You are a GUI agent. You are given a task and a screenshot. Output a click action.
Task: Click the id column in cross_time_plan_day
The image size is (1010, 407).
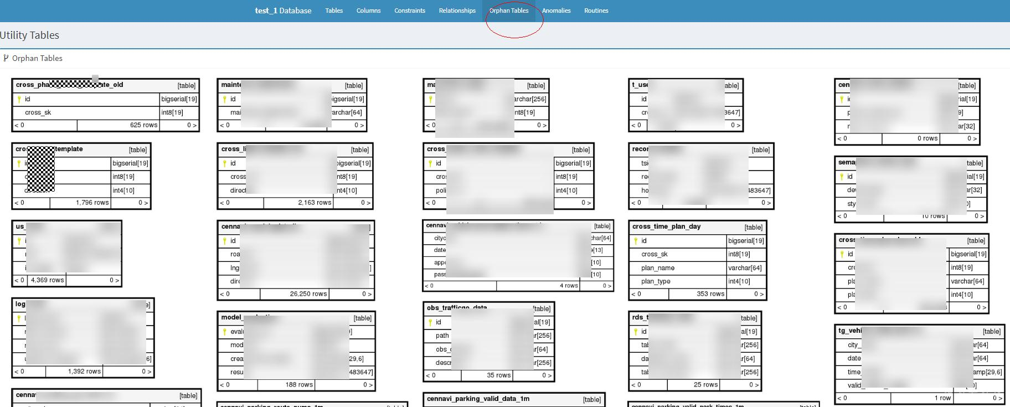pos(644,241)
